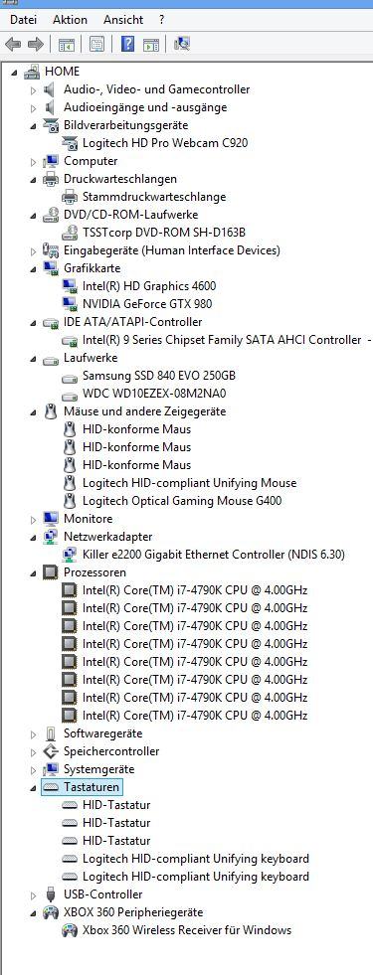Click the Back arrow toolbar icon
The width and height of the screenshot is (373, 975).
(13, 44)
